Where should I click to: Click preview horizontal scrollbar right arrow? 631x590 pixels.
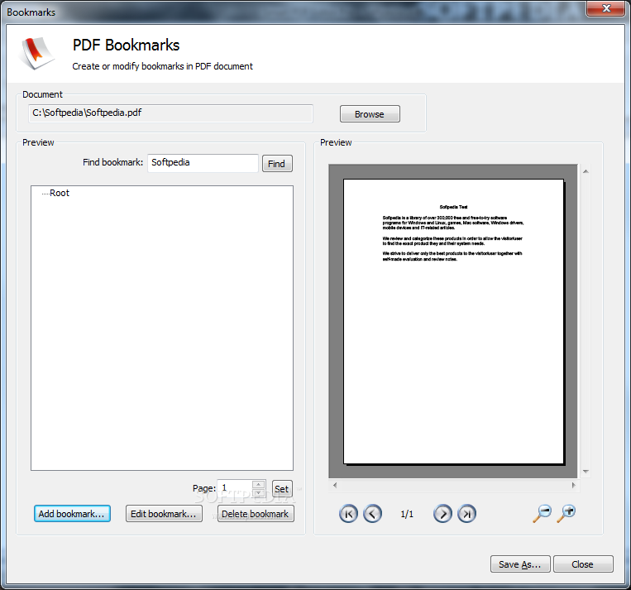point(573,485)
